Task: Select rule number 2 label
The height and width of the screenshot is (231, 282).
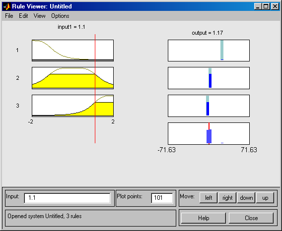Action: 17,78
